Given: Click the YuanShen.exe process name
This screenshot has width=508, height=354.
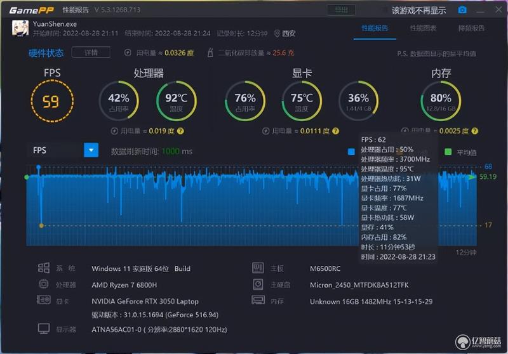Looking at the screenshot, I should (55, 24).
